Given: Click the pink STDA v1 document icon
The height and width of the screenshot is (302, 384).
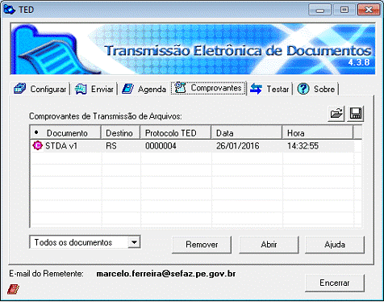Looking at the screenshot, I should point(37,145).
